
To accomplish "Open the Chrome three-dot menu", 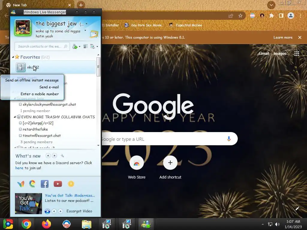I will (x=300, y=16).
